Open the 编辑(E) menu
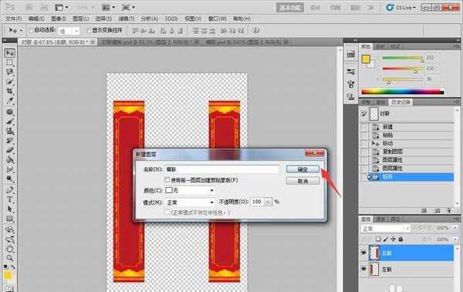 36,19
